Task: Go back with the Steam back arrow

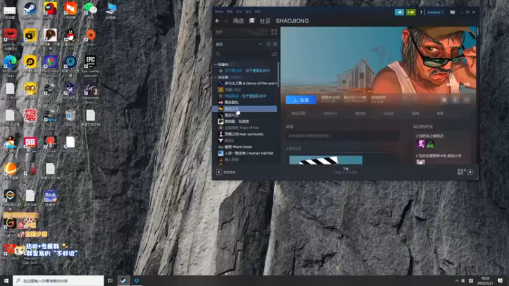Action: tap(217, 21)
